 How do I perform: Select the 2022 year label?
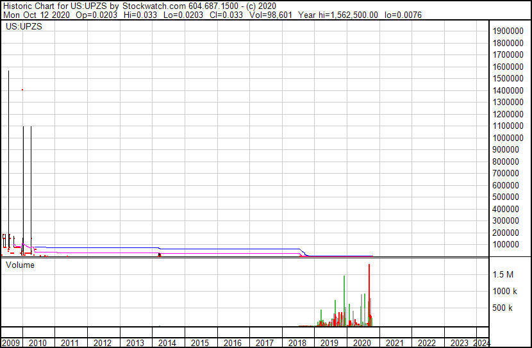pos(427,343)
